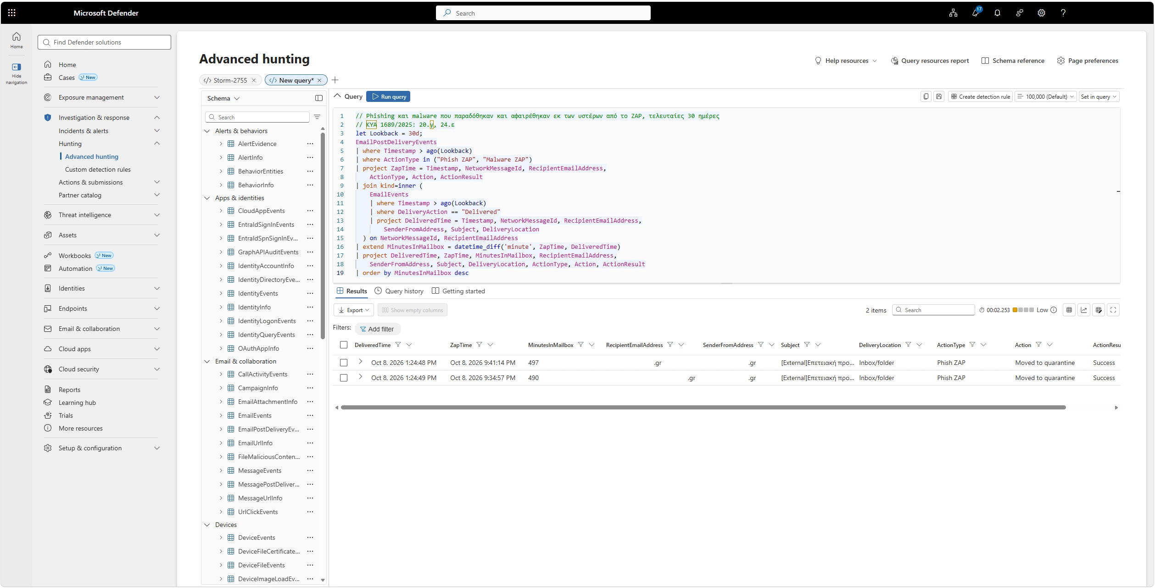Open the Set in query dropdown
This screenshot has width=1155, height=588.
tap(1099, 96)
